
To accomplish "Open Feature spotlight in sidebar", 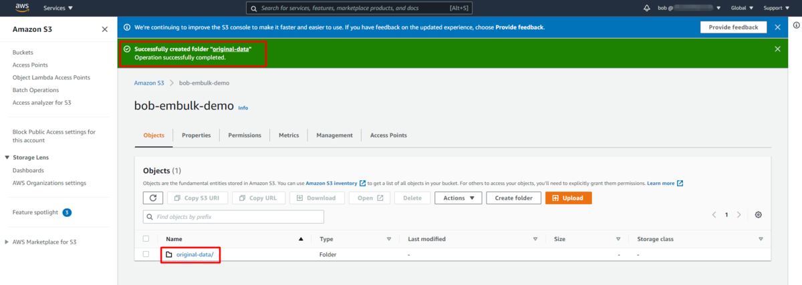I will (35, 212).
